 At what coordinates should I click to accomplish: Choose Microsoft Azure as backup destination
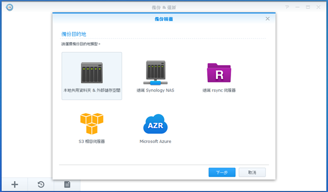pyautogui.click(x=155, y=128)
